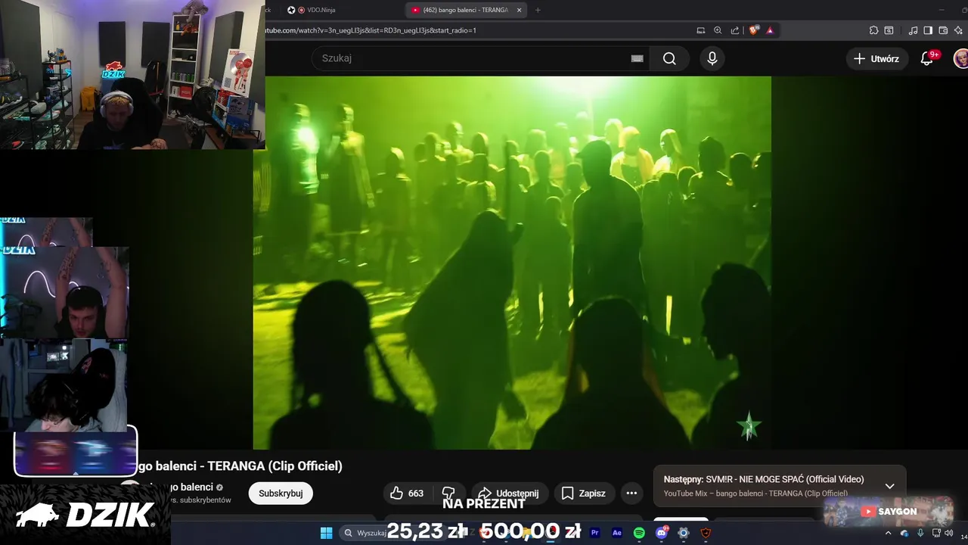
Task: Open the on-screen keyboard in the search box
Action: tap(637, 58)
